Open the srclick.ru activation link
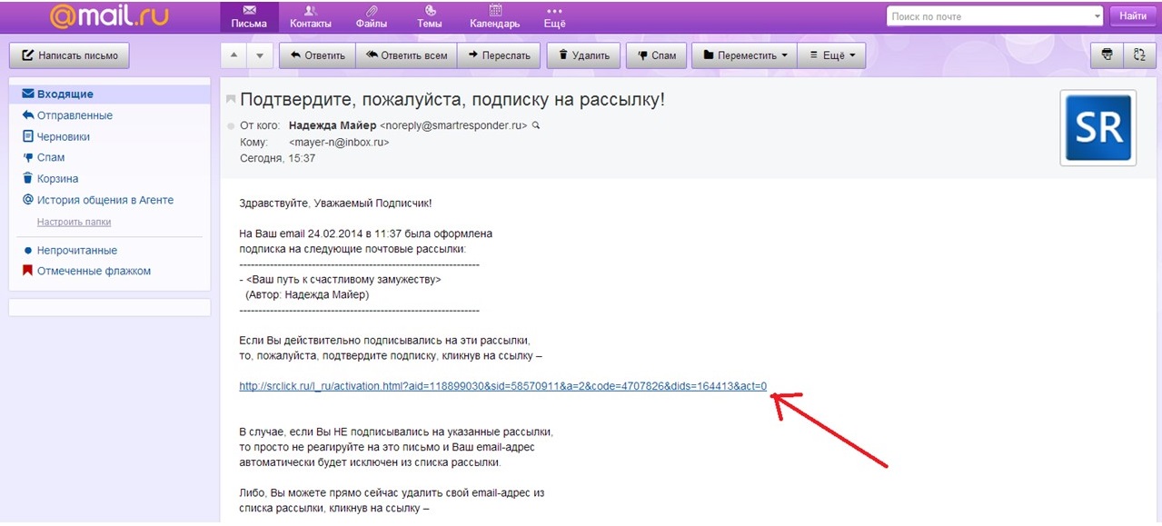The width and height of the screenshot is (1162, 526). click(x=503, y=386)
